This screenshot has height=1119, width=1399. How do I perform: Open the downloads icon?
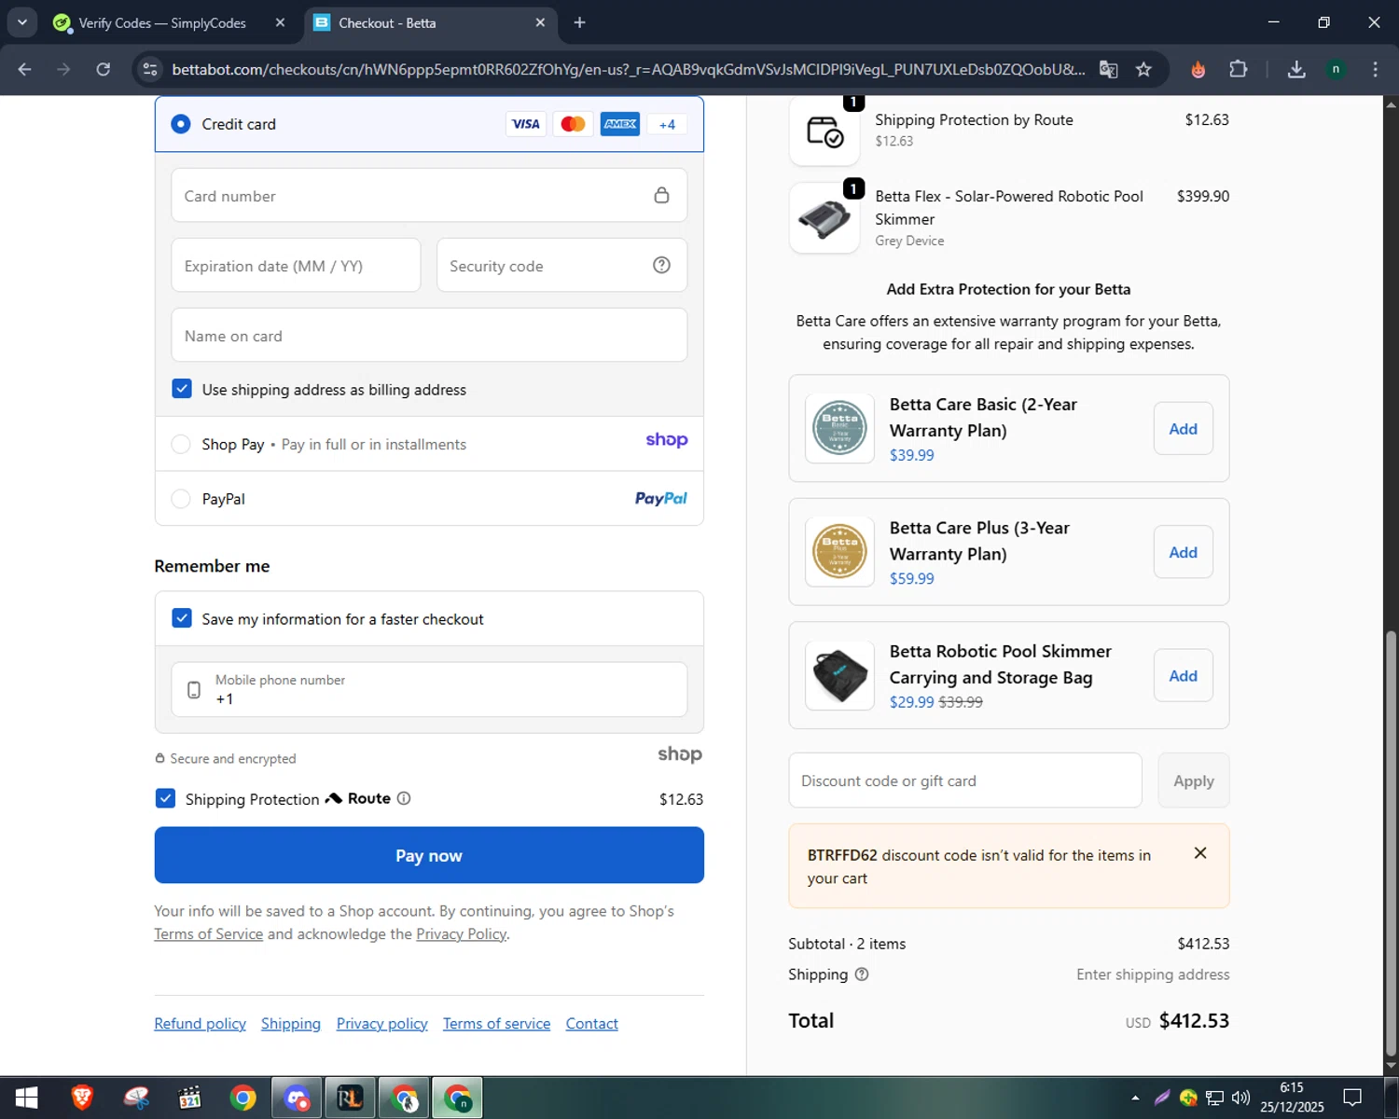[x=1296, y=69]
